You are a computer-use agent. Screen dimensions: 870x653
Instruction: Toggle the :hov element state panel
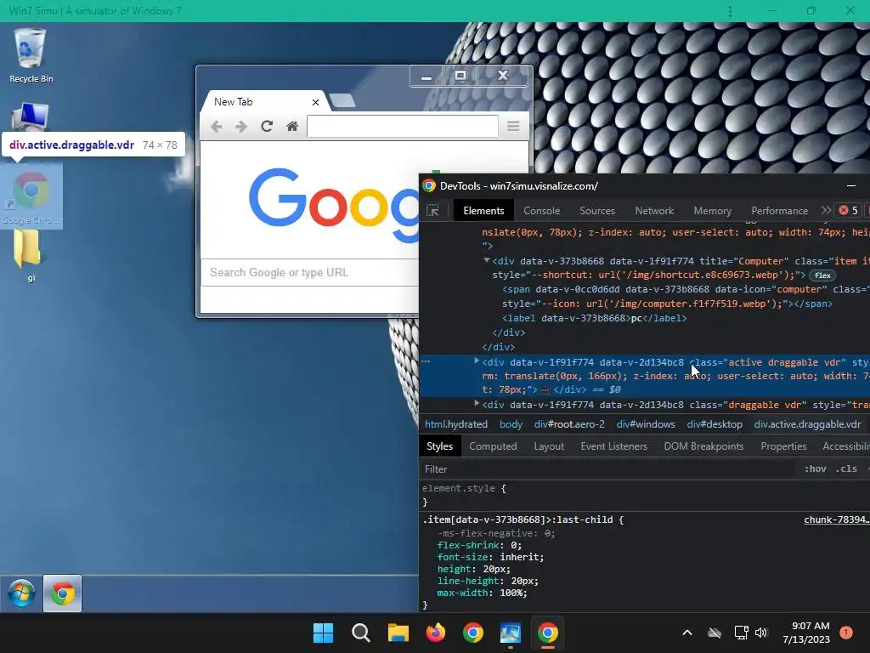[x=815, y=469]
